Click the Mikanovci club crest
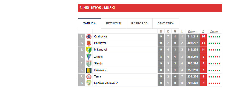 [x=89, y=50]
